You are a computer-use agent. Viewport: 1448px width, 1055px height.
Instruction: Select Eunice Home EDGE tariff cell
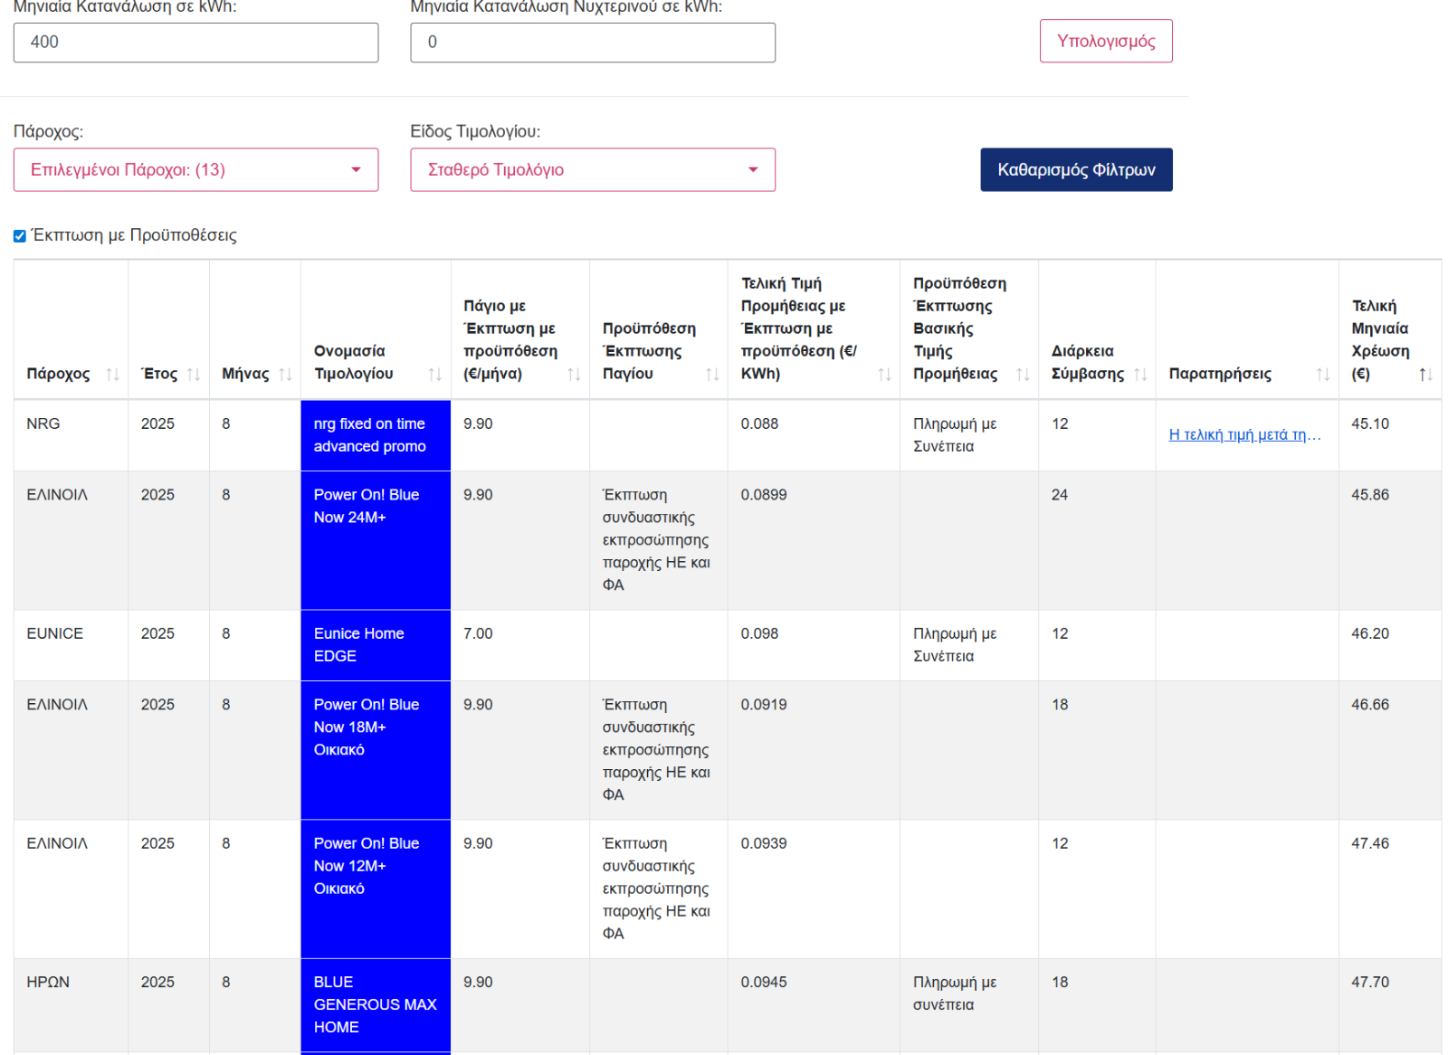376,645
